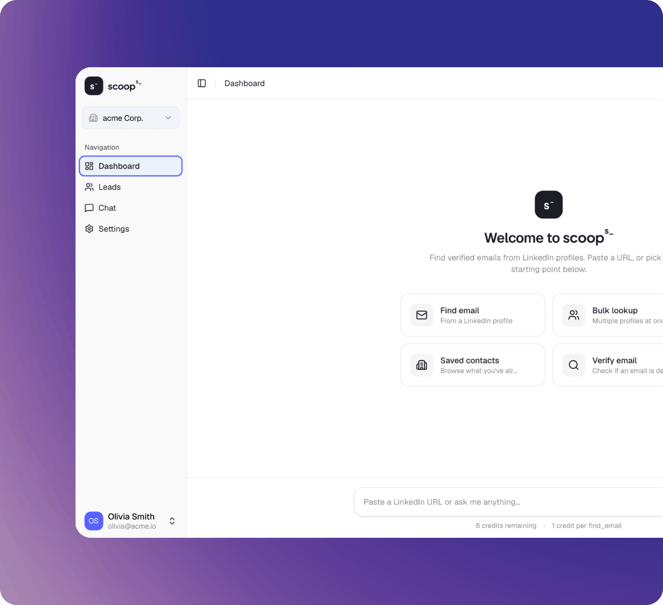Open Chat from the sidebar
The height and width of the screenshot is (605, 663).
[131, 208]
